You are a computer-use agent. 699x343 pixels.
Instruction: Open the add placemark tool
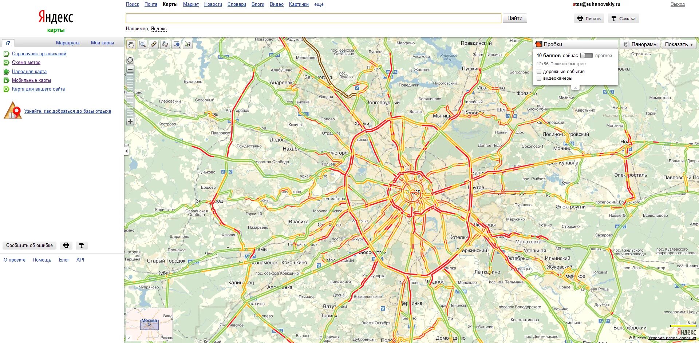tap(177, 44)
